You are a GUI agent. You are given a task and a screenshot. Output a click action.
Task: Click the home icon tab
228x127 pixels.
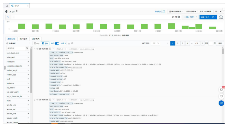pyautogui.click(x=7, y=6)
